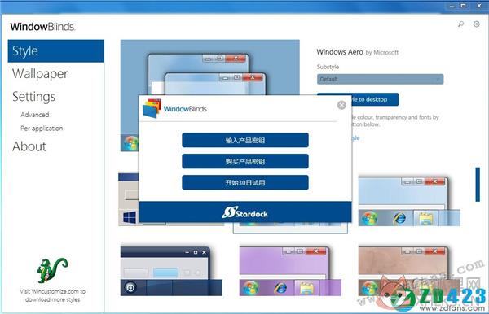Minimize the WindowBlinds window
489x314 pixels.
pyautogui.click(x=452, y=6)
